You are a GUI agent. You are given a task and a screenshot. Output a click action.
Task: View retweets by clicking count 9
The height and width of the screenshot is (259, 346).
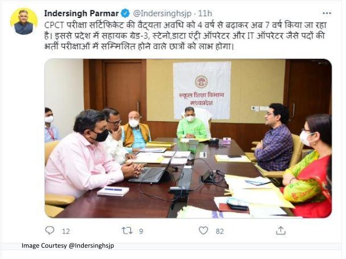tap(141, 231)
